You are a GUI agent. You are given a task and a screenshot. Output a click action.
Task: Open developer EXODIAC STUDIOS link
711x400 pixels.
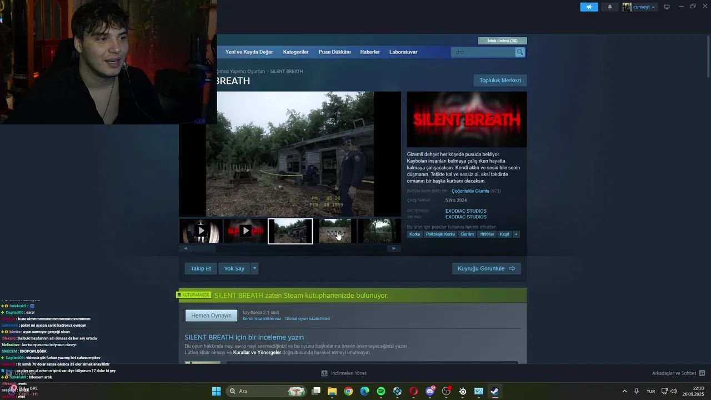coord(465,211)
